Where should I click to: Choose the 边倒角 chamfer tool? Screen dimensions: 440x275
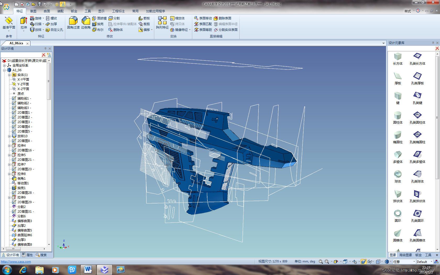86,23
